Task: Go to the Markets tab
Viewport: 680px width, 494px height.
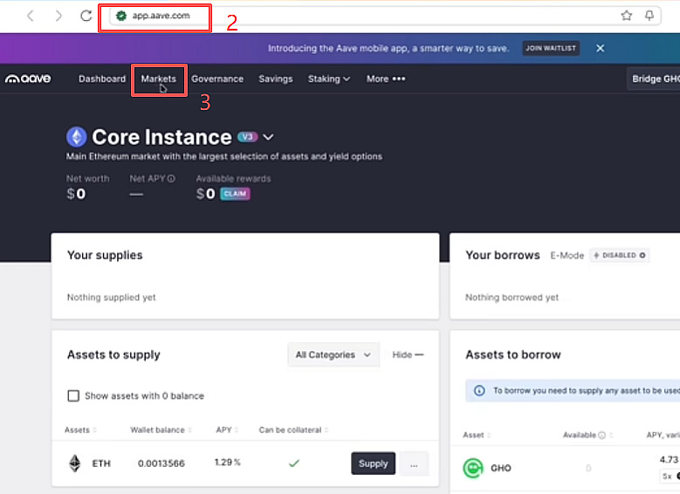Action: [x=158, y=79]
